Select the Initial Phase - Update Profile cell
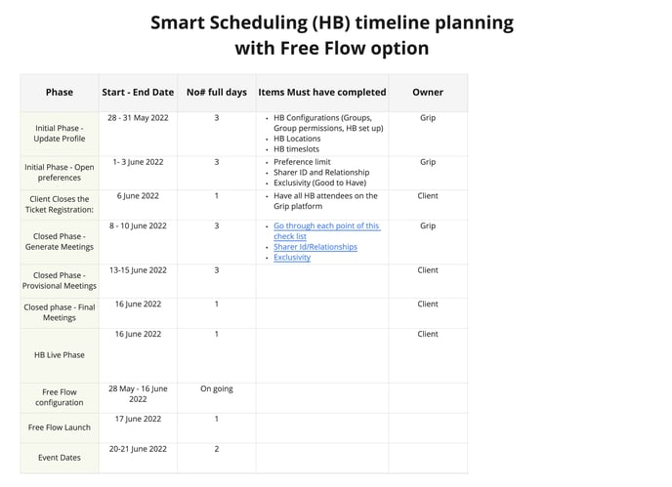The width and height of the screenshot is (672, 487). pyautogui.click(x=60, y=134)
